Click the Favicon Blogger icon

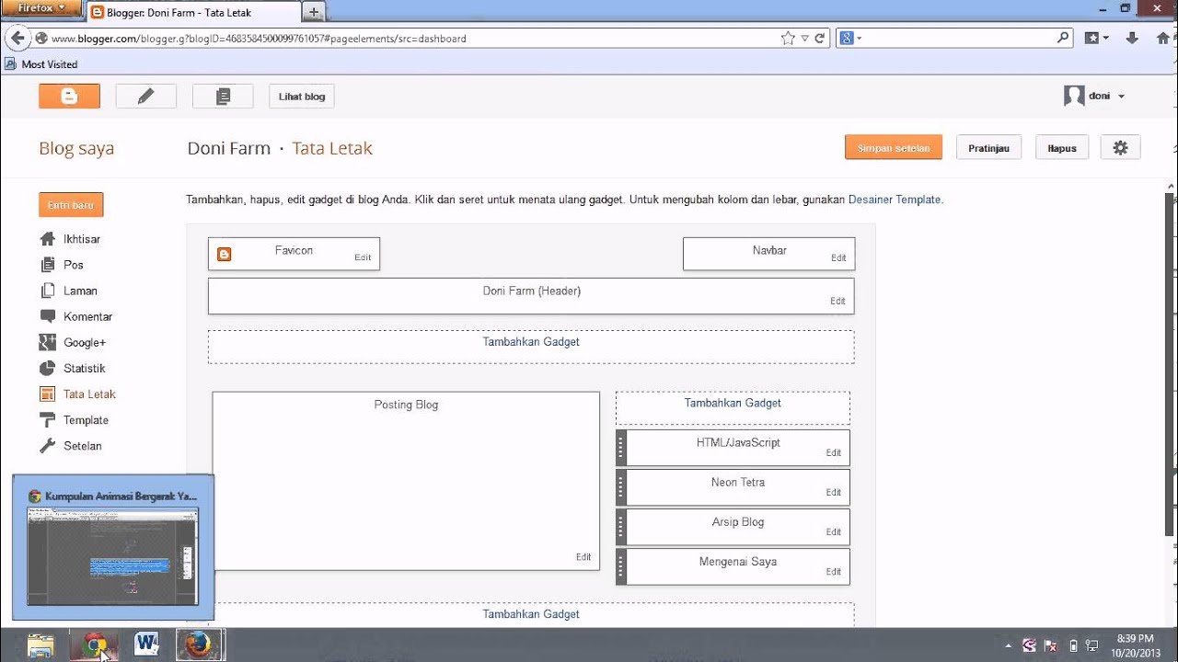[225, 254]
